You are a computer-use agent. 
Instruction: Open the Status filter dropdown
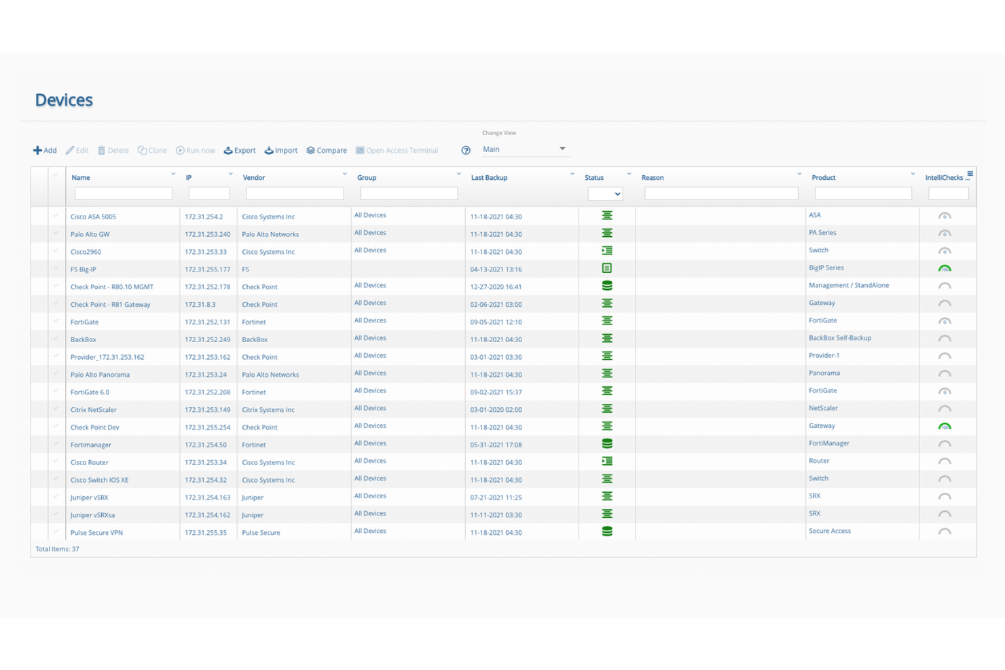(x=604, y=193)
